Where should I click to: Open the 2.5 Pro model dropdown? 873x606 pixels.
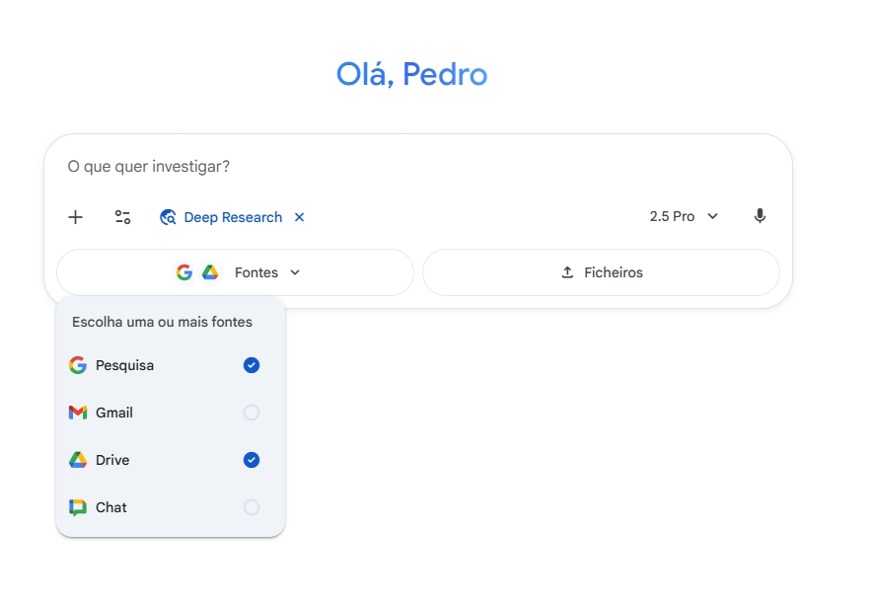(684, 216)
